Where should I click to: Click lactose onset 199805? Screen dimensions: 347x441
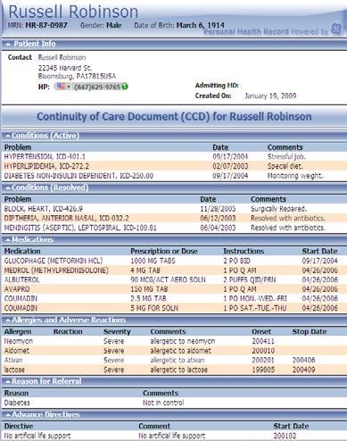(x=263, y=370)
